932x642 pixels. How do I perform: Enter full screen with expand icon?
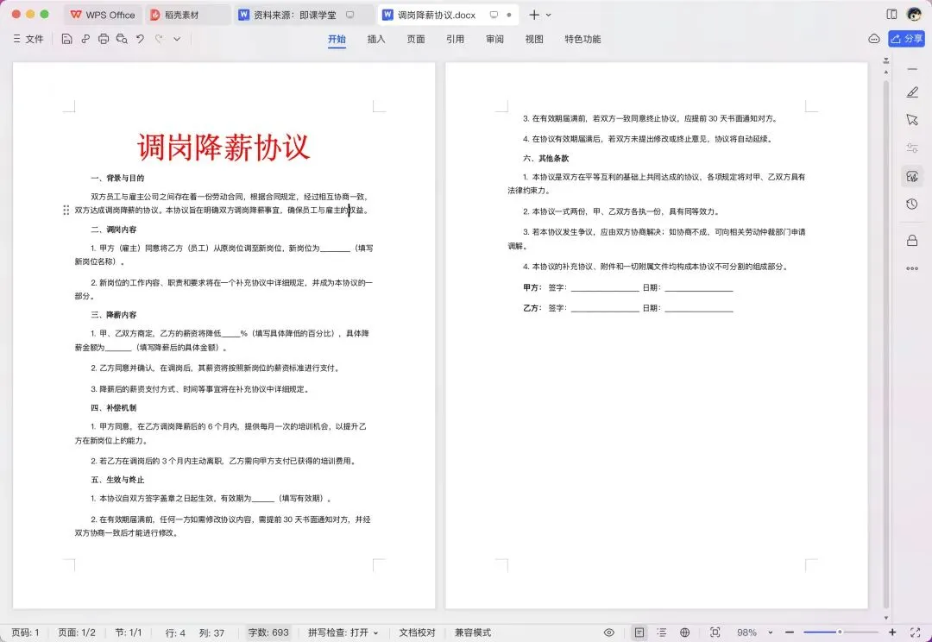point(915,633)
